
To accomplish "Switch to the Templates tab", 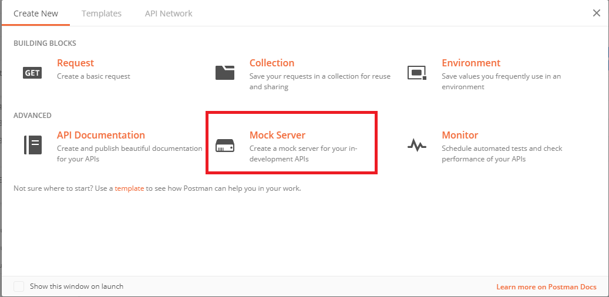I will click(102, 13).
